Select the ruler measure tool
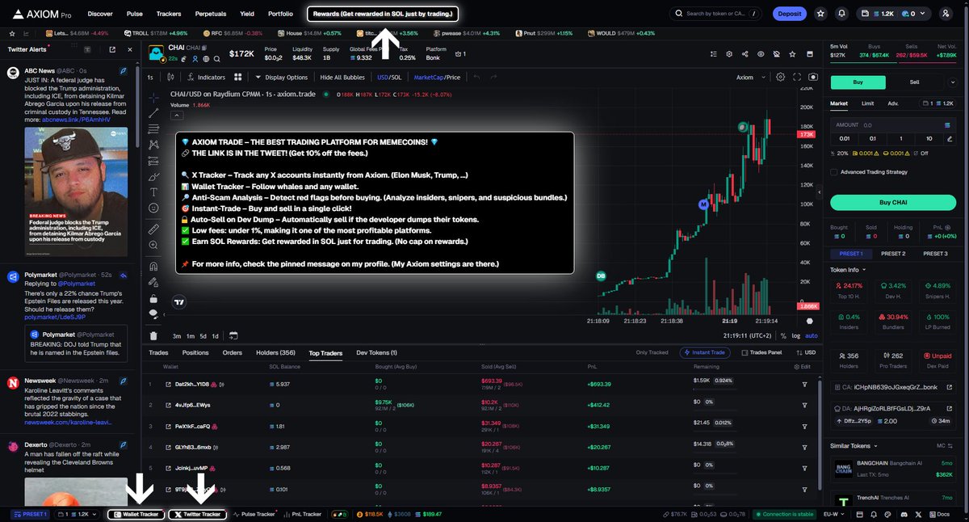This screenshot has height=522, width=969. click(153, 229)
